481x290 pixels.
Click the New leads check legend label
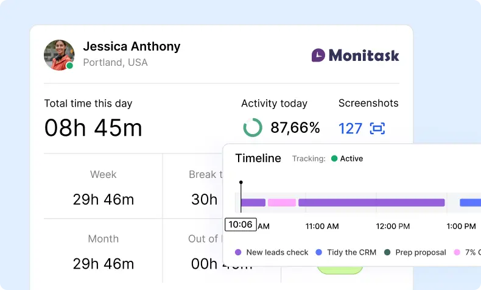pyautogui.click(x=277, y=252)
